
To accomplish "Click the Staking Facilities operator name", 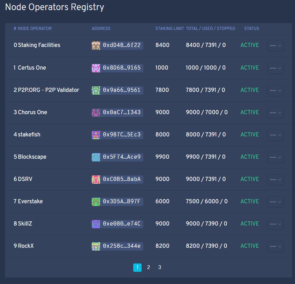I will [39, 45].
